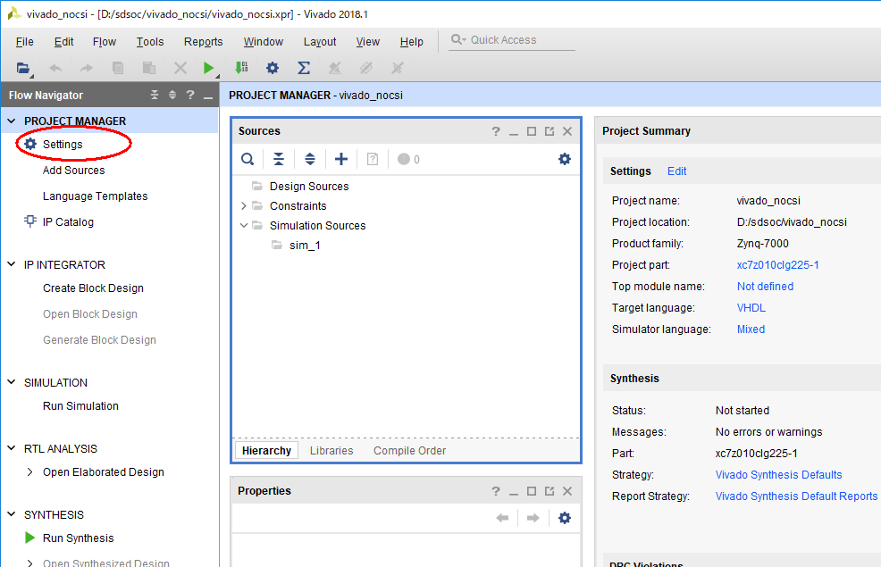Expand the Constraints folder in Sources

(x=244, y=206)
